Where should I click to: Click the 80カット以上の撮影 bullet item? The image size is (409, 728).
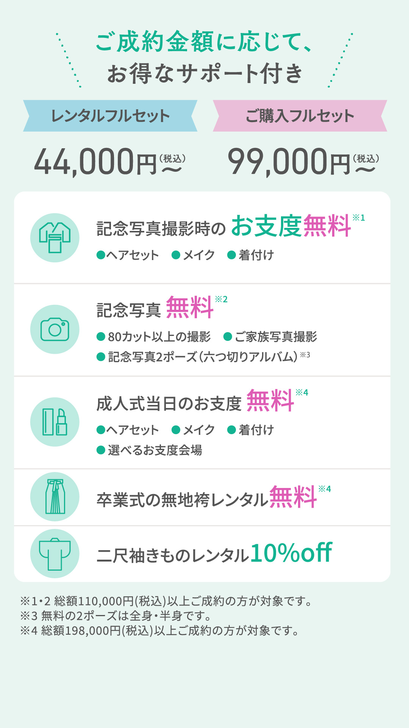click(155, 337)
